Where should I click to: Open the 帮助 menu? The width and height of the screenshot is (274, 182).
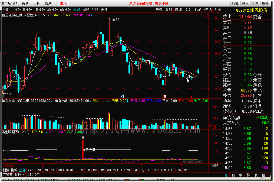[x=48, y=3]
